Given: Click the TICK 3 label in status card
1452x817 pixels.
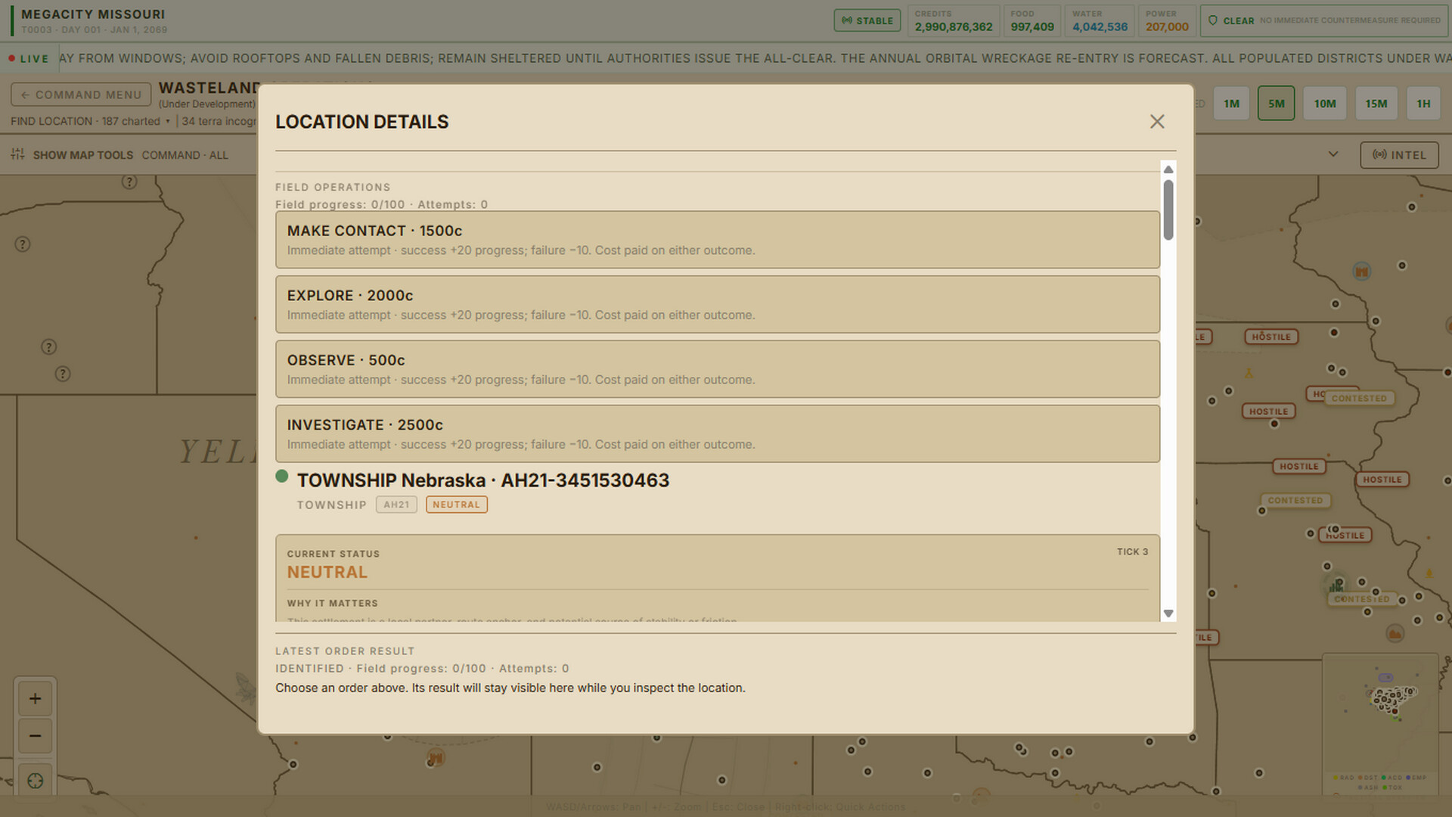Looking at the screenshot, I should point(1132,551).
